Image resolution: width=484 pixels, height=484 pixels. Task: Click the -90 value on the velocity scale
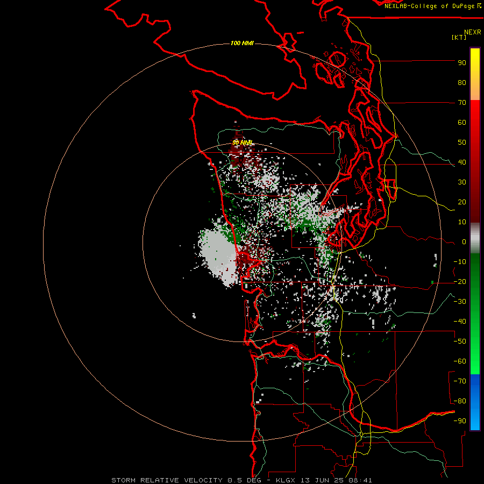coord(460,421)
